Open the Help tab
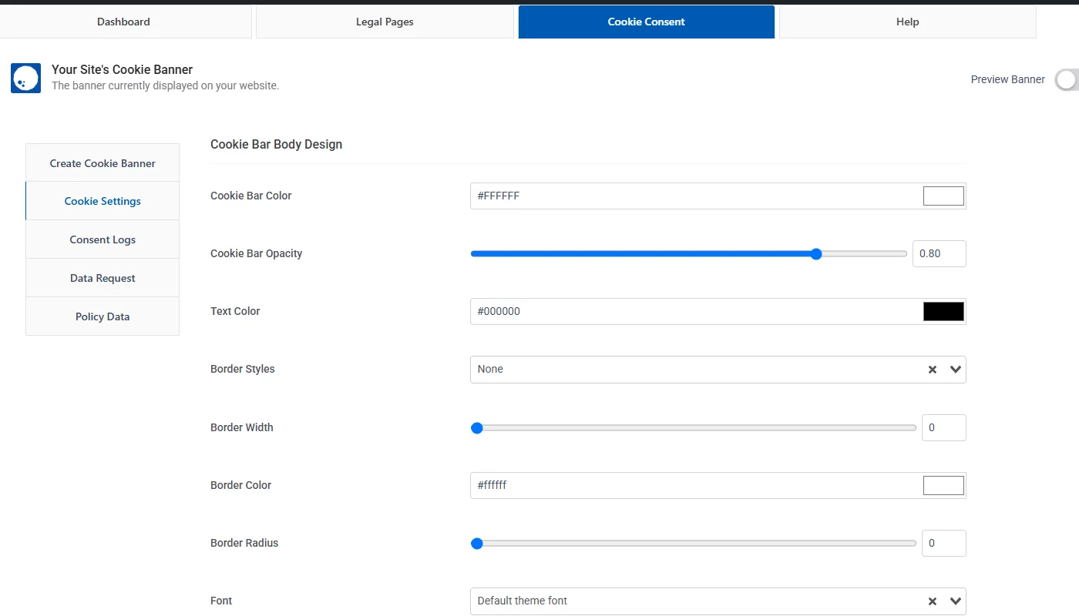The height and width of the screenshot is (616, 1079). pos(907,22)
